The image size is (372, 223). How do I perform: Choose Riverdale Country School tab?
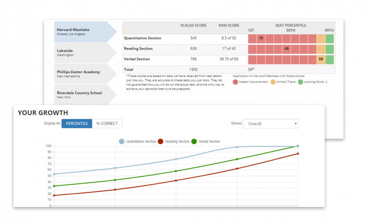point(82,95)
